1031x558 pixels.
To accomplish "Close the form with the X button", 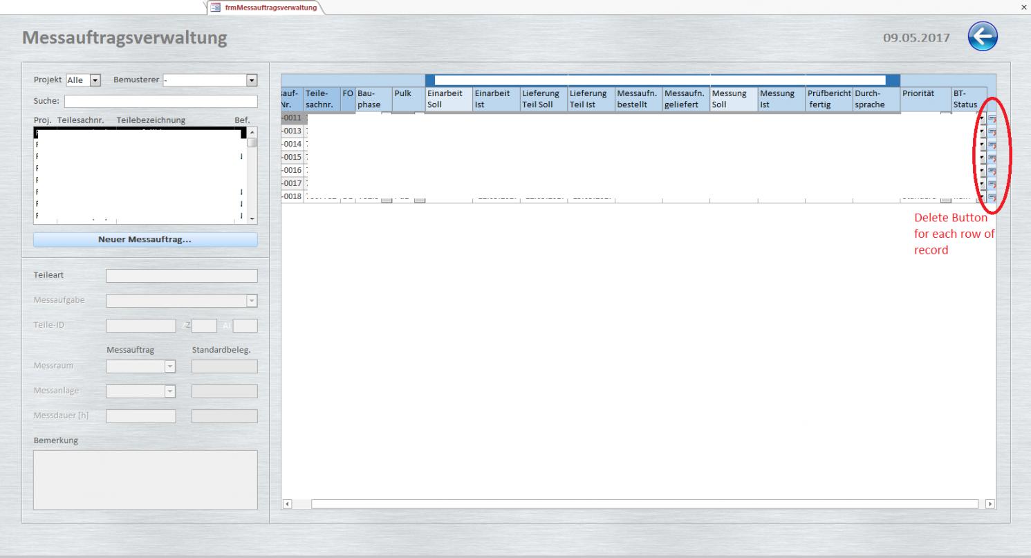I will point(1023,6).
